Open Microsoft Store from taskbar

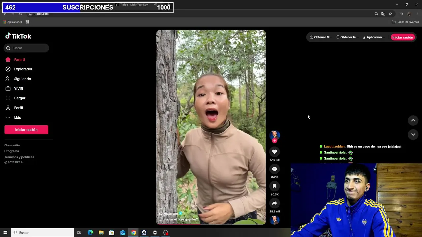112,233
